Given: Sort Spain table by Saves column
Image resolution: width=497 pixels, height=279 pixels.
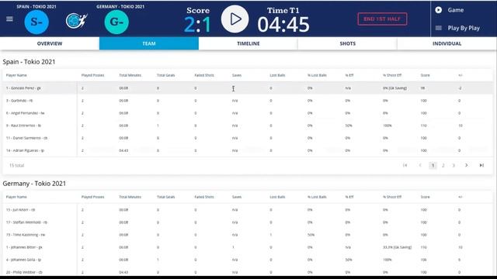Looking at the screenshot, I should 237,75.
